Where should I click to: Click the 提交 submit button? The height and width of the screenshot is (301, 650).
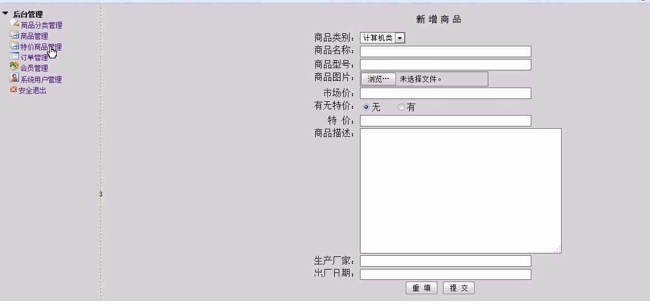point(459,288)
